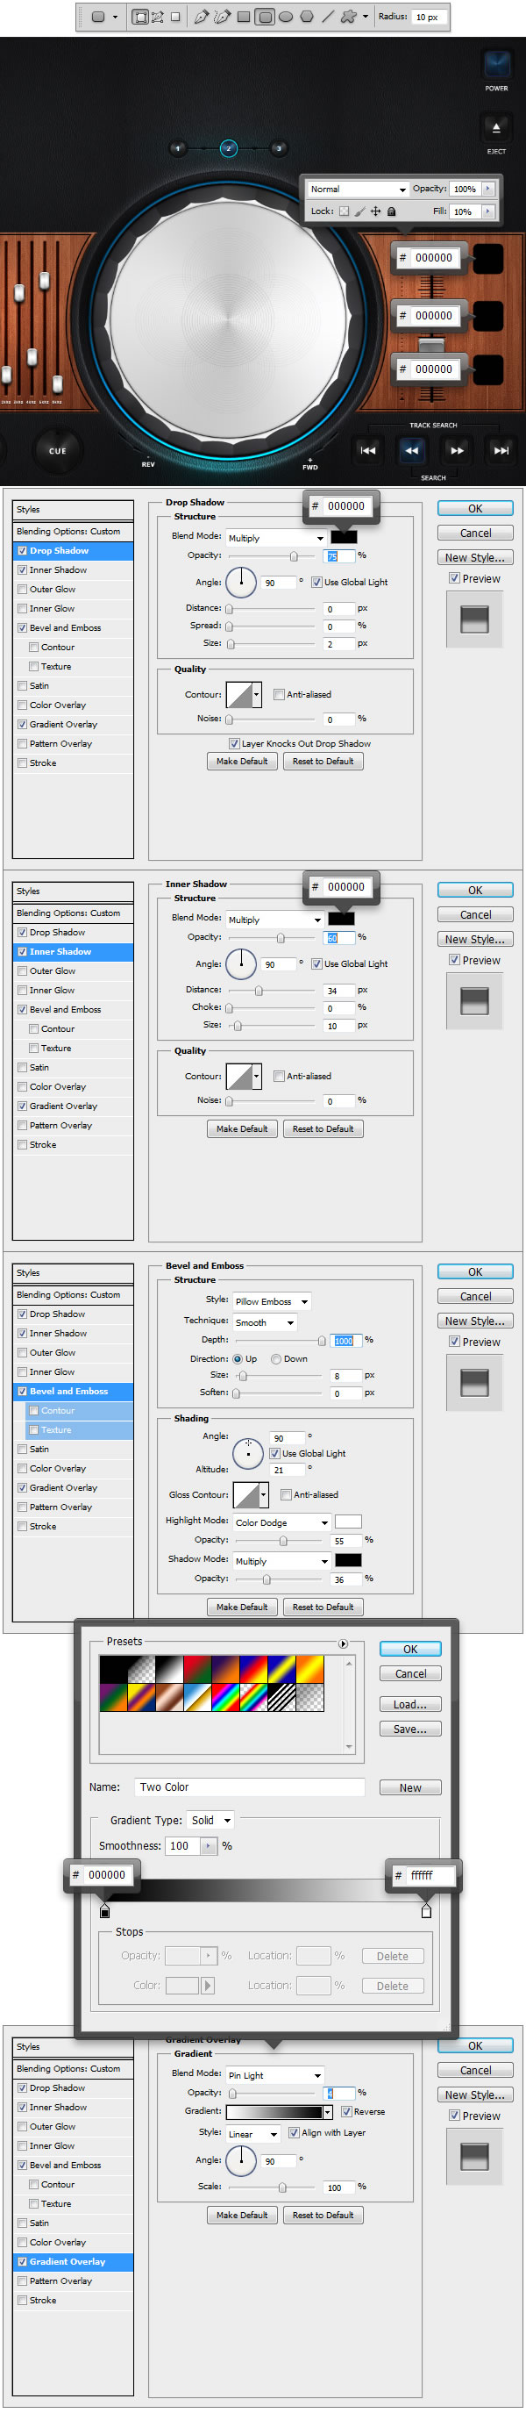Toggle Use Global Light in Drop Shadow
Viewport: 526px width, 2413px height.
317,583
